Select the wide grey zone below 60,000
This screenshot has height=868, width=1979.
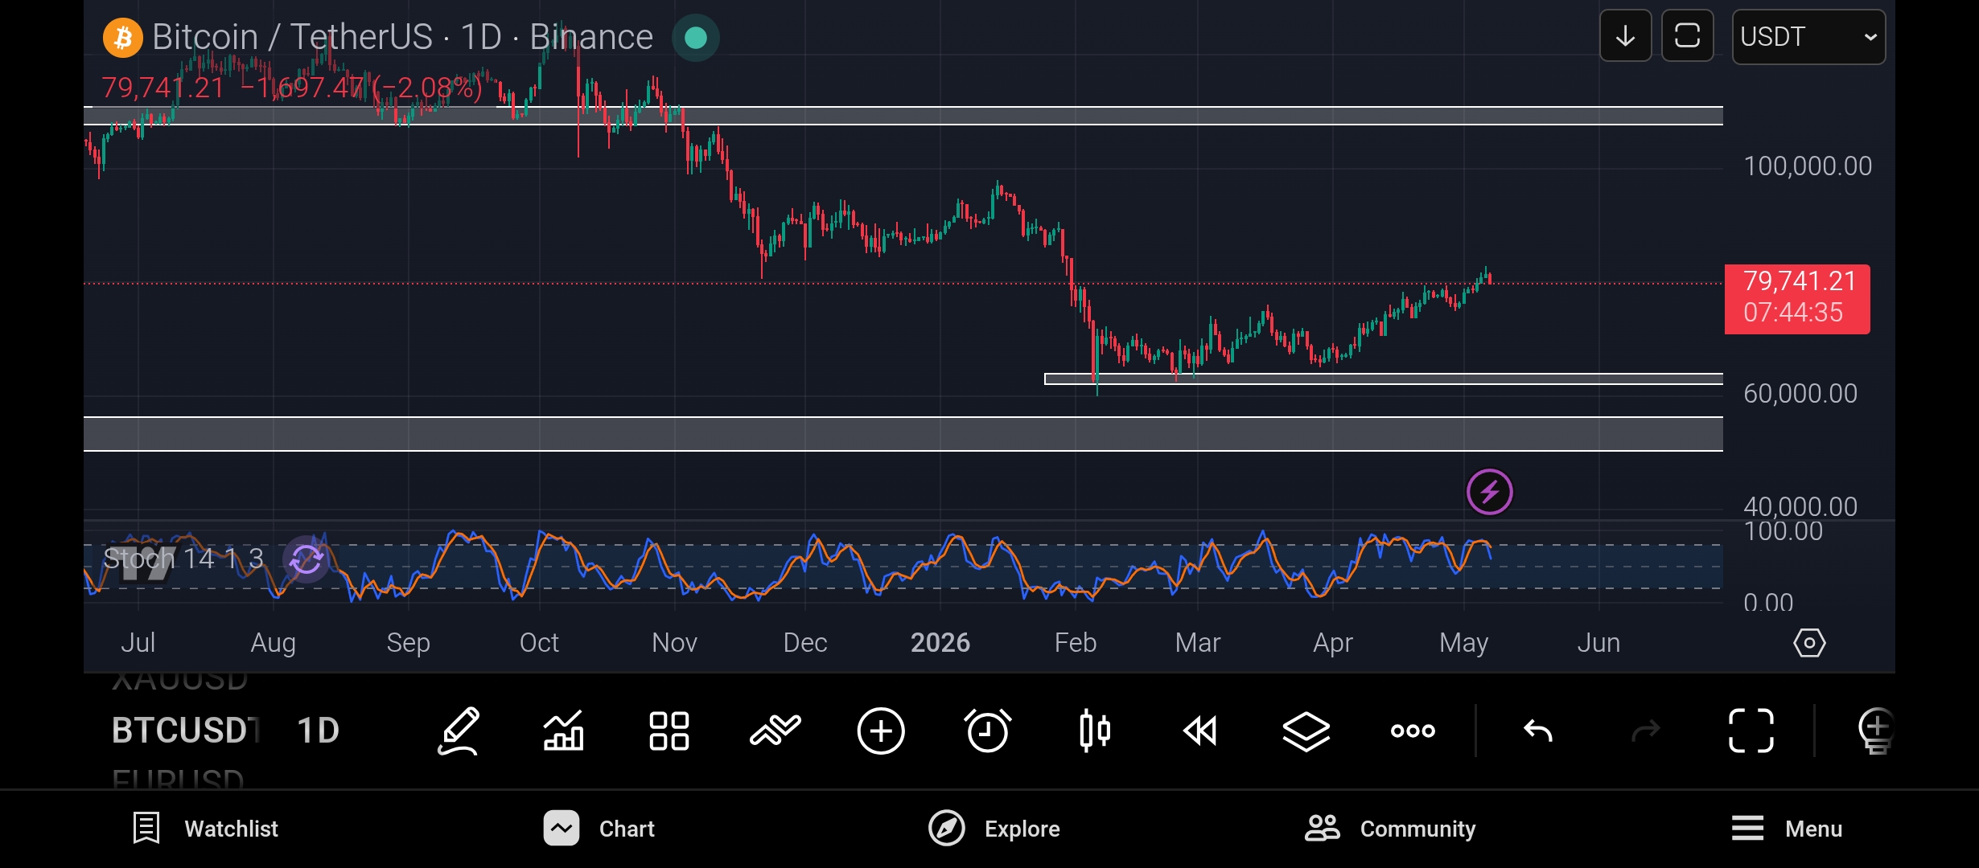click(x=903, y=434)
